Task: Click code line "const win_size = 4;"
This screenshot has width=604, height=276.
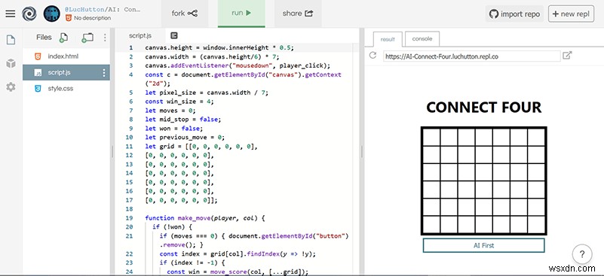Action: point(179,102)
